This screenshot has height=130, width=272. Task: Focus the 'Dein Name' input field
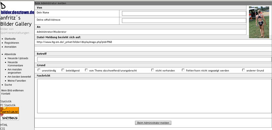pos(184,14)
